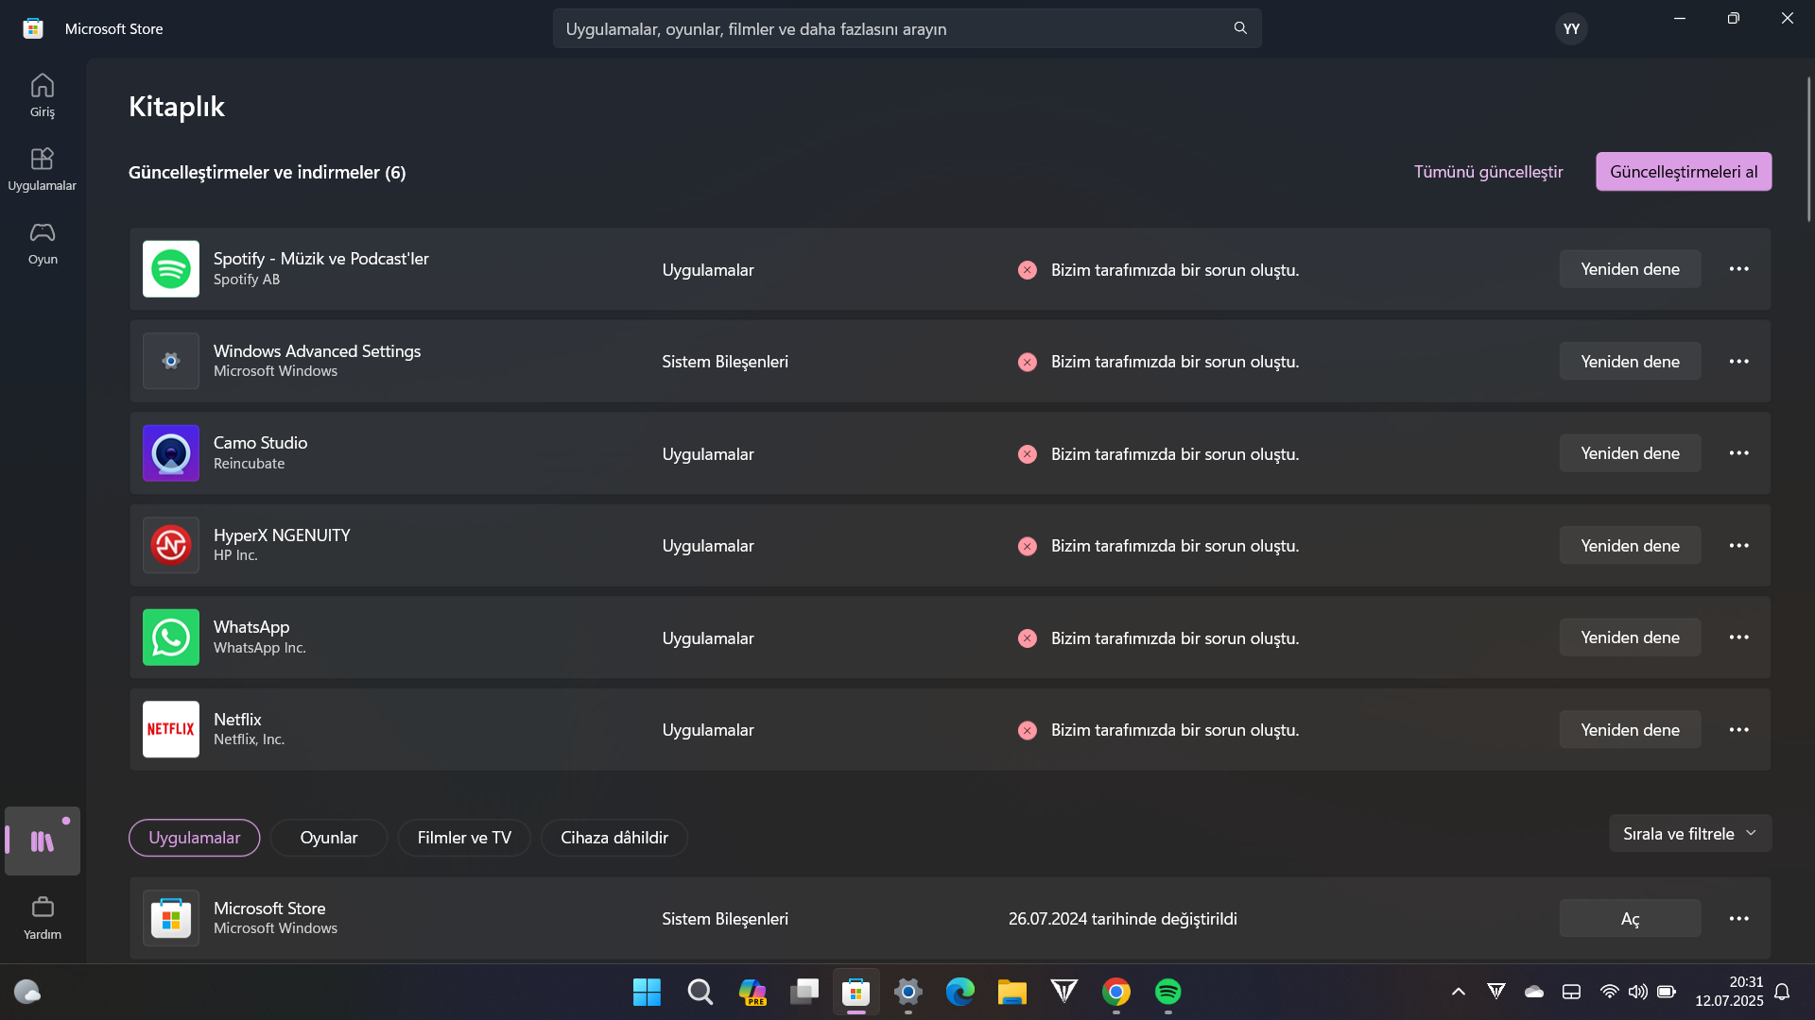Click Güncelleştirmeleri al button
1815x1020 pixels.
tap(1684, 171)
